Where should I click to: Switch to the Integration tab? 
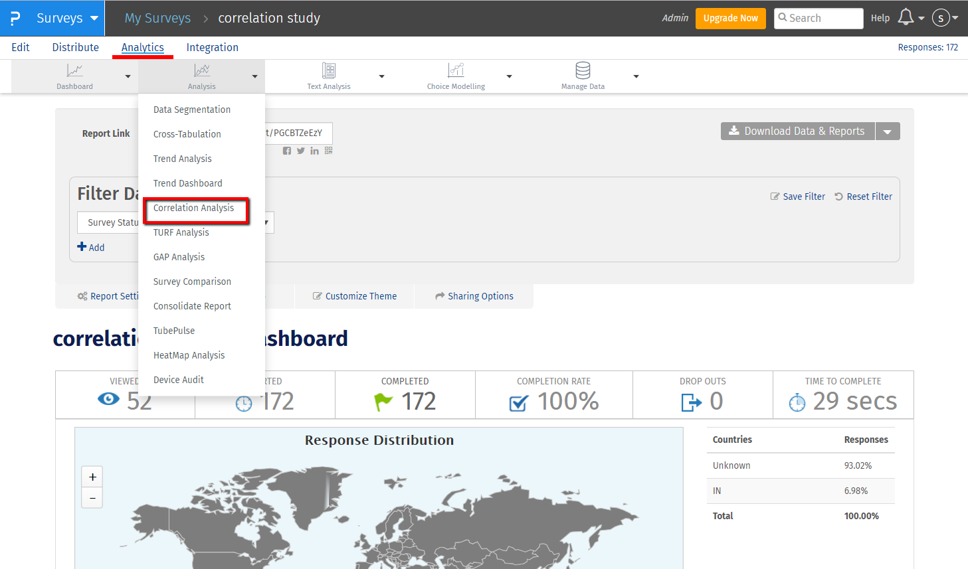pyautogui.click(x=212, y=47)
